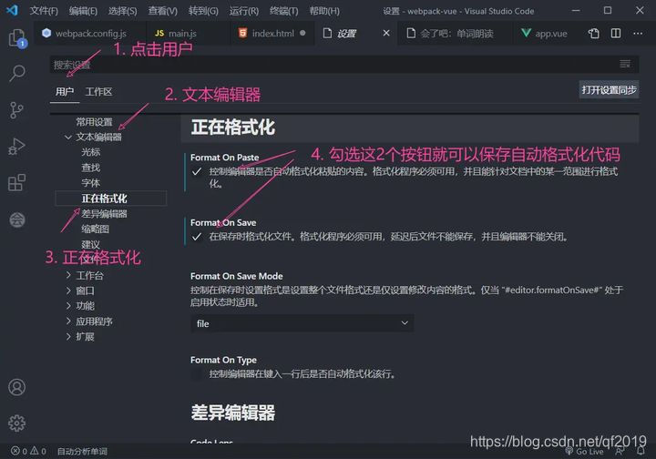The image size is (656, 459).
Task: Clear the settings search filter icon
Action: [x=625, y=64]
